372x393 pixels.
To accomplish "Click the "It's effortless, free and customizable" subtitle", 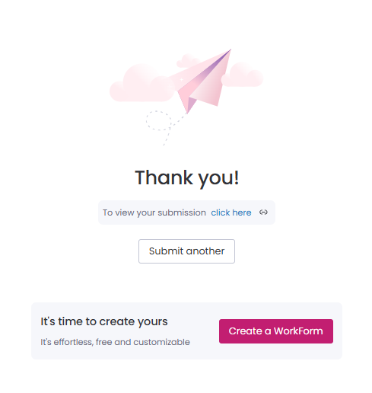I will (115, 342).
